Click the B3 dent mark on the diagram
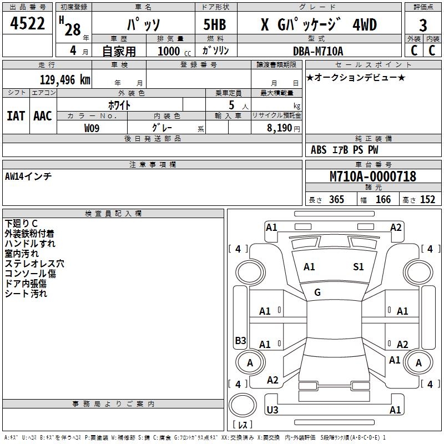This screenshot has width=444, height=444. 241,340
